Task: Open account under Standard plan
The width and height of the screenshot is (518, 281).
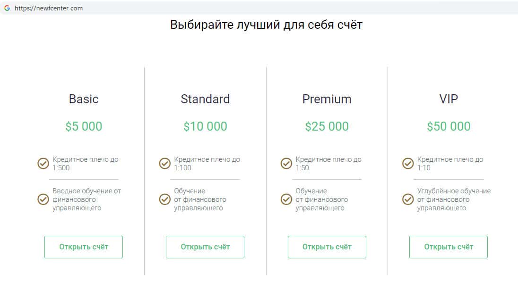Action: click(x=205, y=247)
